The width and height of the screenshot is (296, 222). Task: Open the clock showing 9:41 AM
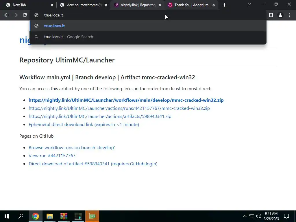tap(271, 216)
